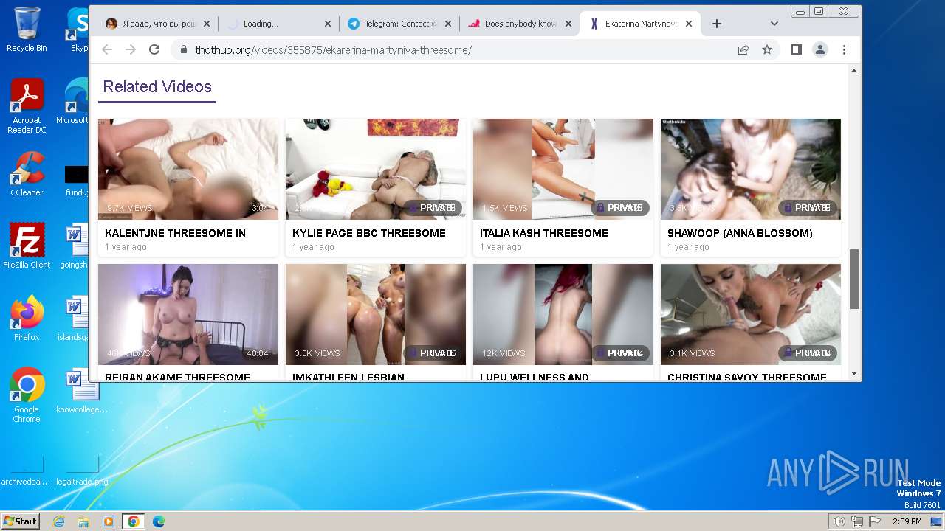
Task: Select the Skype desktop shortcut
Action: [x=78, y=29]
